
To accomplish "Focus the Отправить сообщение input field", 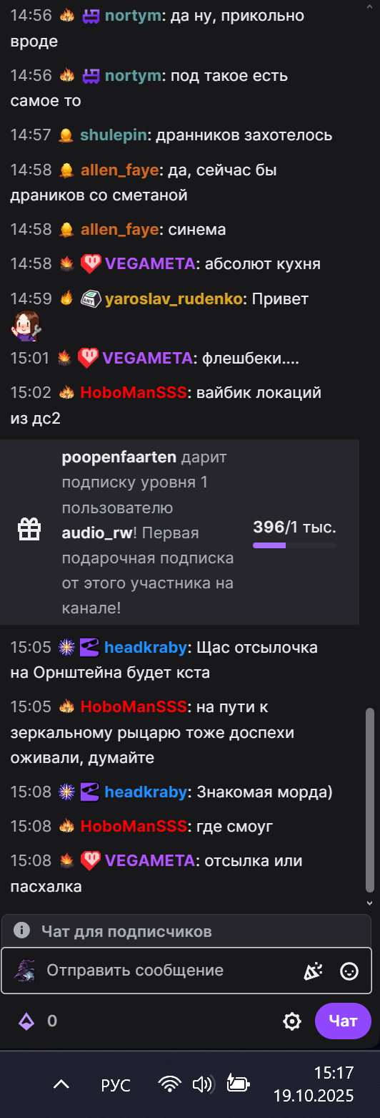I will (171, 971).
